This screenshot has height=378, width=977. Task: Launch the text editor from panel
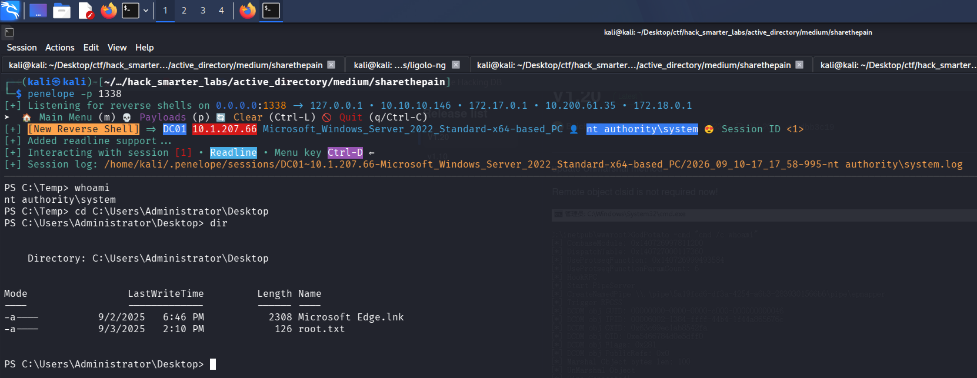(86, 11)
